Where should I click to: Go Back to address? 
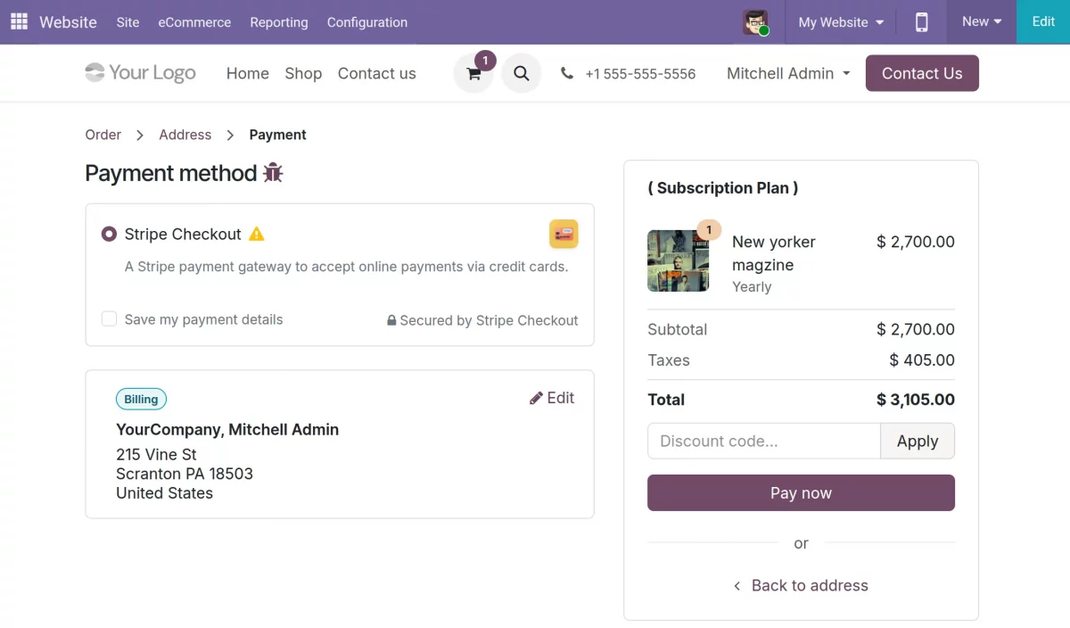(801, 585)
